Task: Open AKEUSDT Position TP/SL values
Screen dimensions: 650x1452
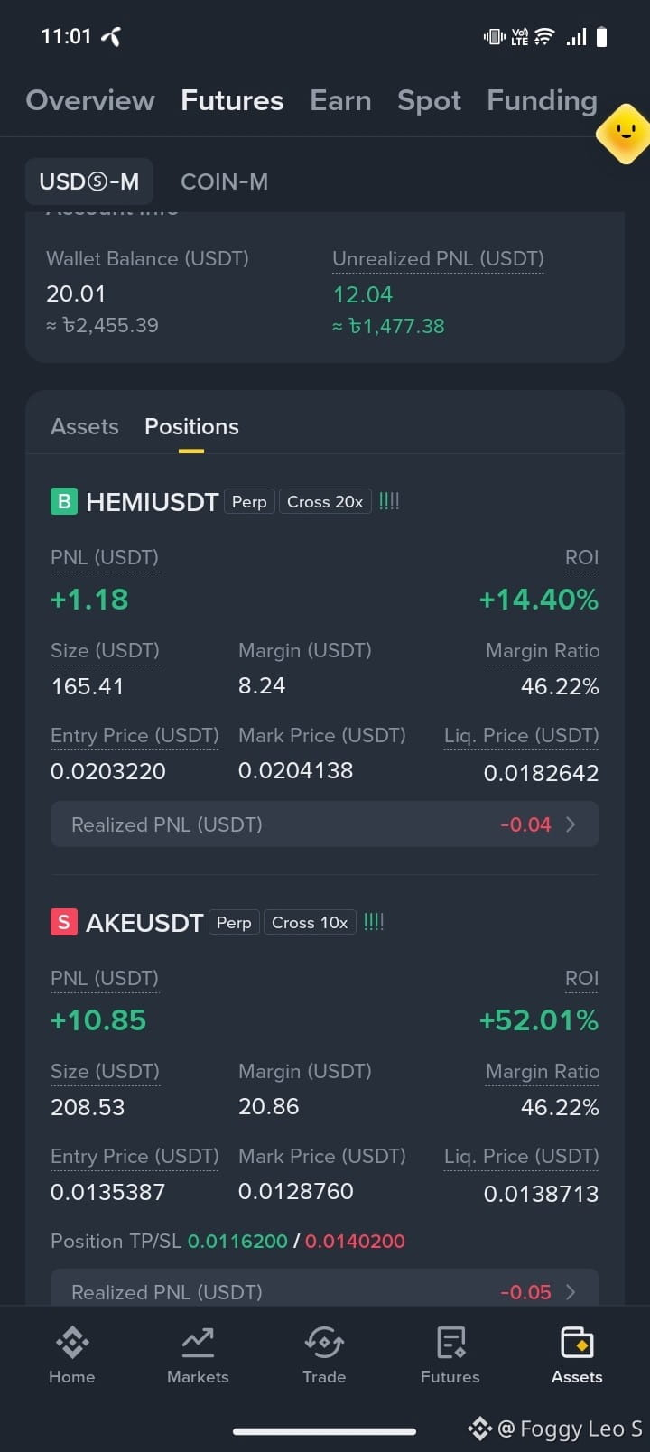Action: point(296,1241)
